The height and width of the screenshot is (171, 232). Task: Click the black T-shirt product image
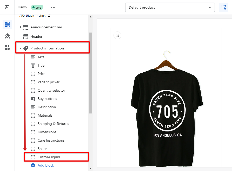tap(166, 104)
